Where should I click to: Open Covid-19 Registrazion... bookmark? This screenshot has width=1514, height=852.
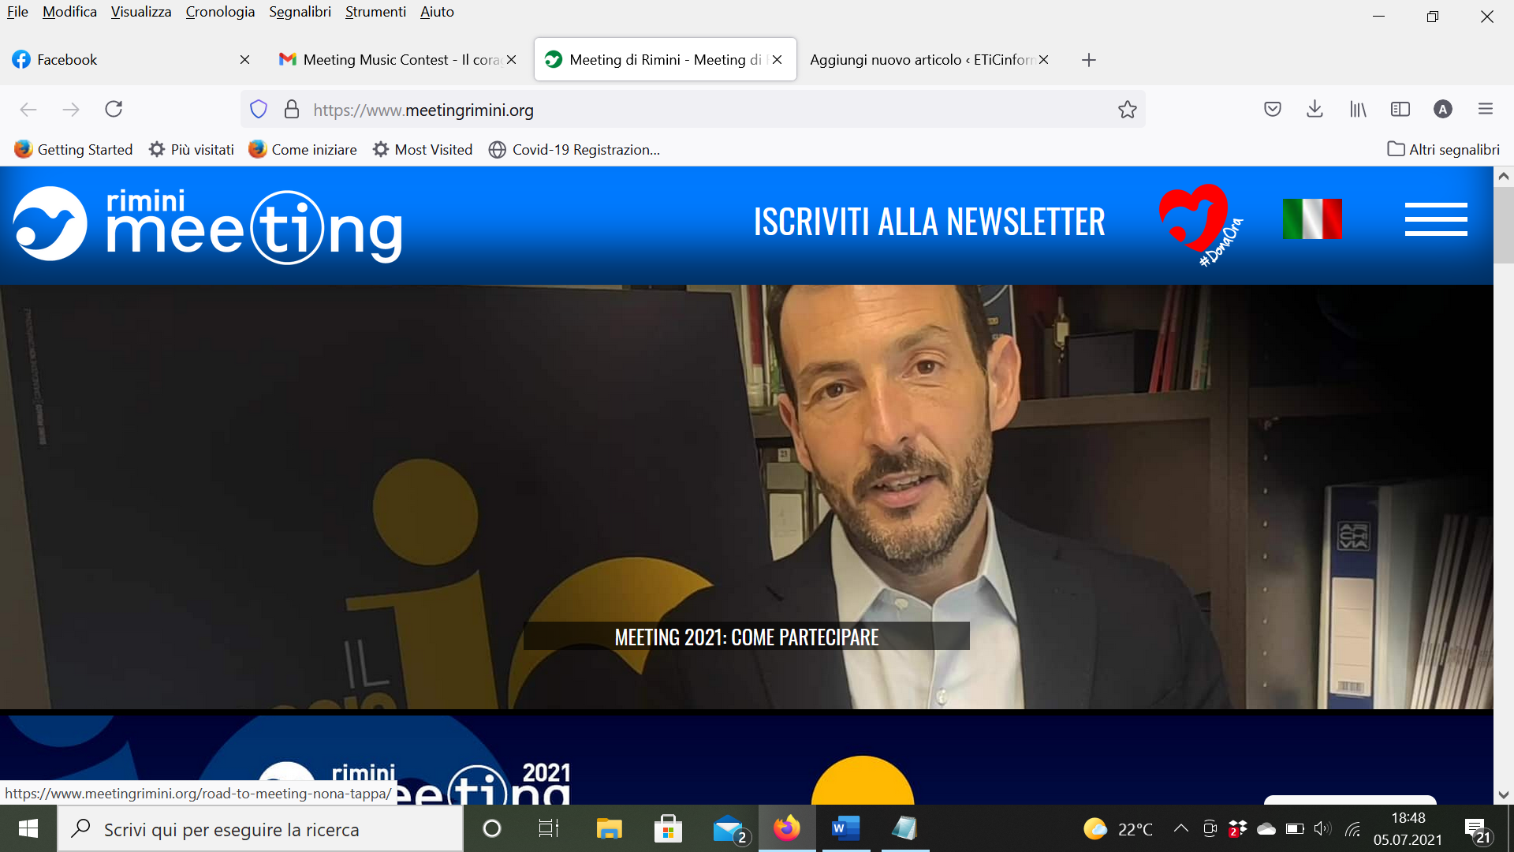574,149
